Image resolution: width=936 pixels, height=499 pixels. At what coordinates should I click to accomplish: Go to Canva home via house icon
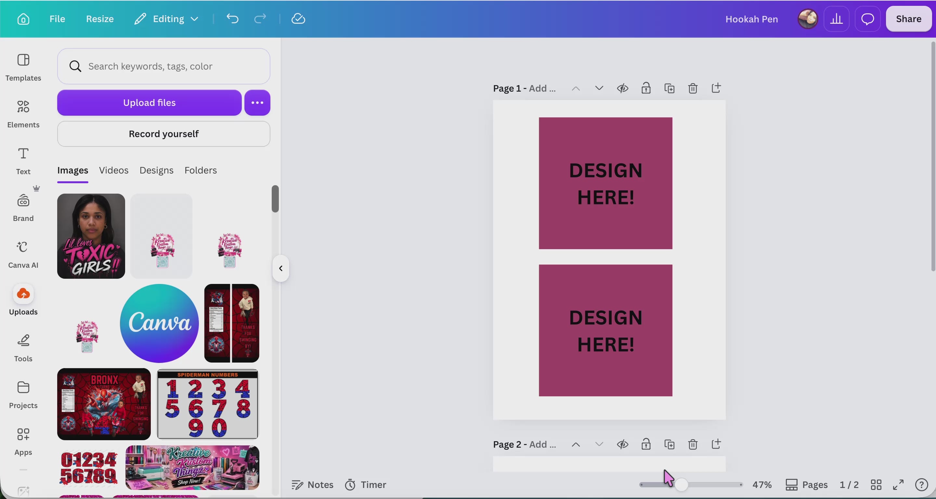(23, 19)
